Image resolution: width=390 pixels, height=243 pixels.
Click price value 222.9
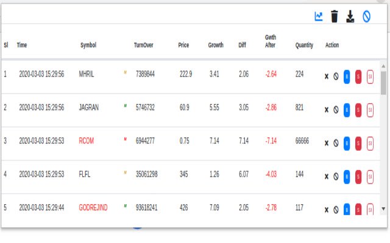coord(186,74)
